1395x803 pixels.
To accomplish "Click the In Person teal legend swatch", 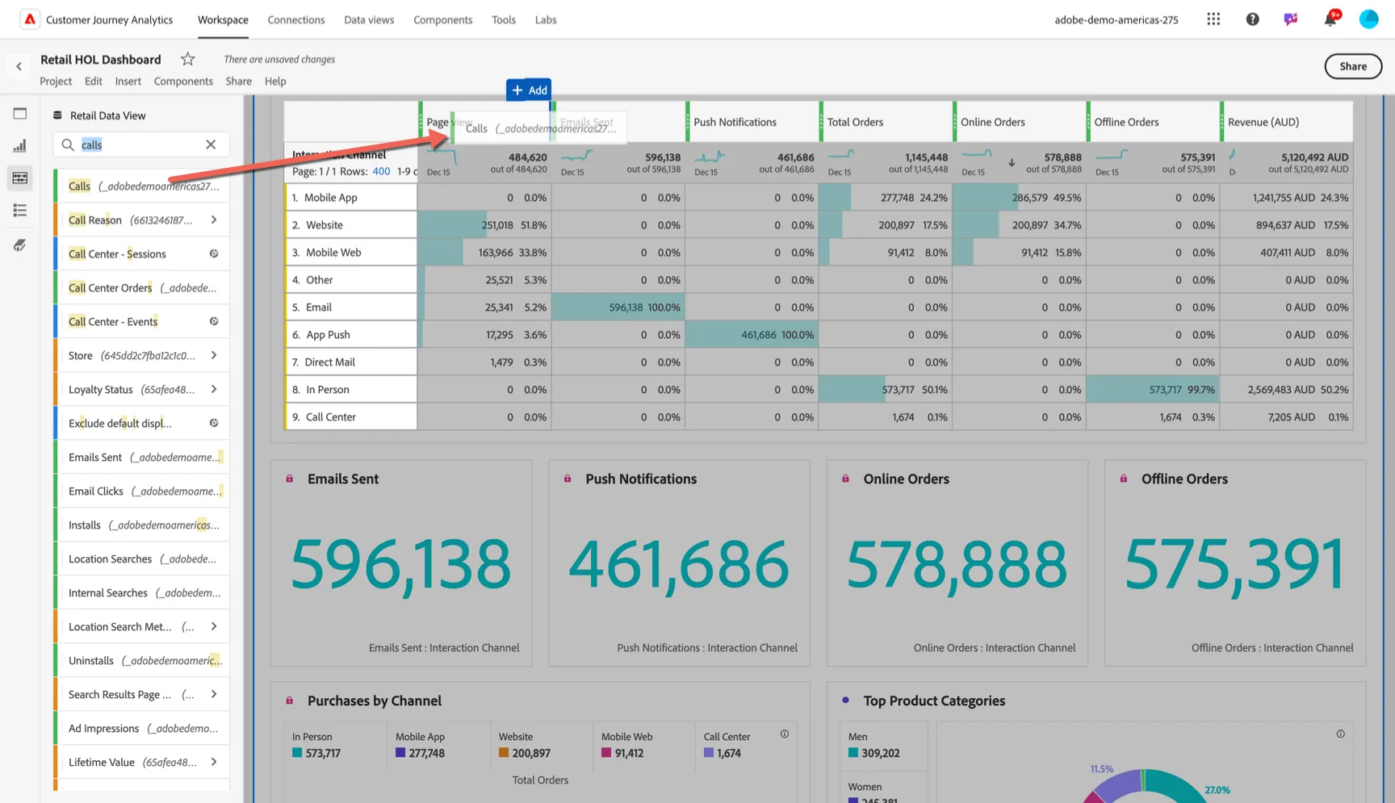I will click(297, 753).
